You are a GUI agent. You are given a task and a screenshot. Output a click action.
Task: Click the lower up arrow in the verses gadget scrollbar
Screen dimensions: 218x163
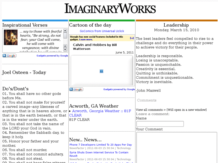pyautogui.click(x=65, y=46)
